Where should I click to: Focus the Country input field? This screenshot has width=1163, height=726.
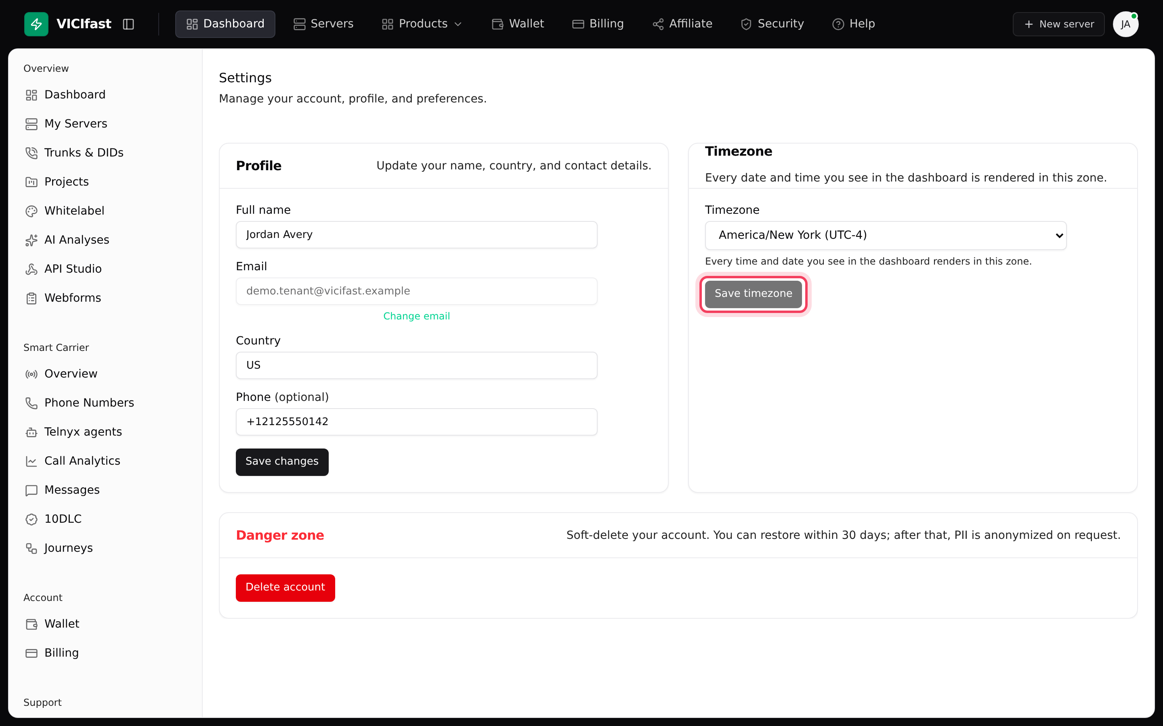(417, 365)
